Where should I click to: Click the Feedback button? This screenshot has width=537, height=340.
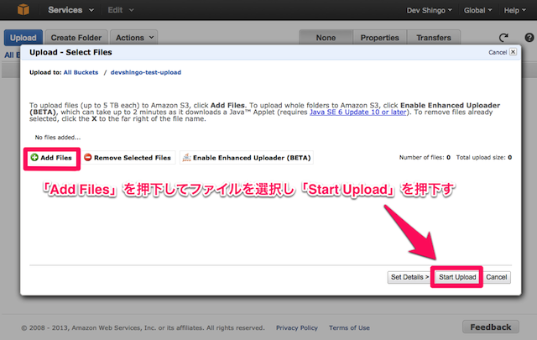tap(490, 327)
